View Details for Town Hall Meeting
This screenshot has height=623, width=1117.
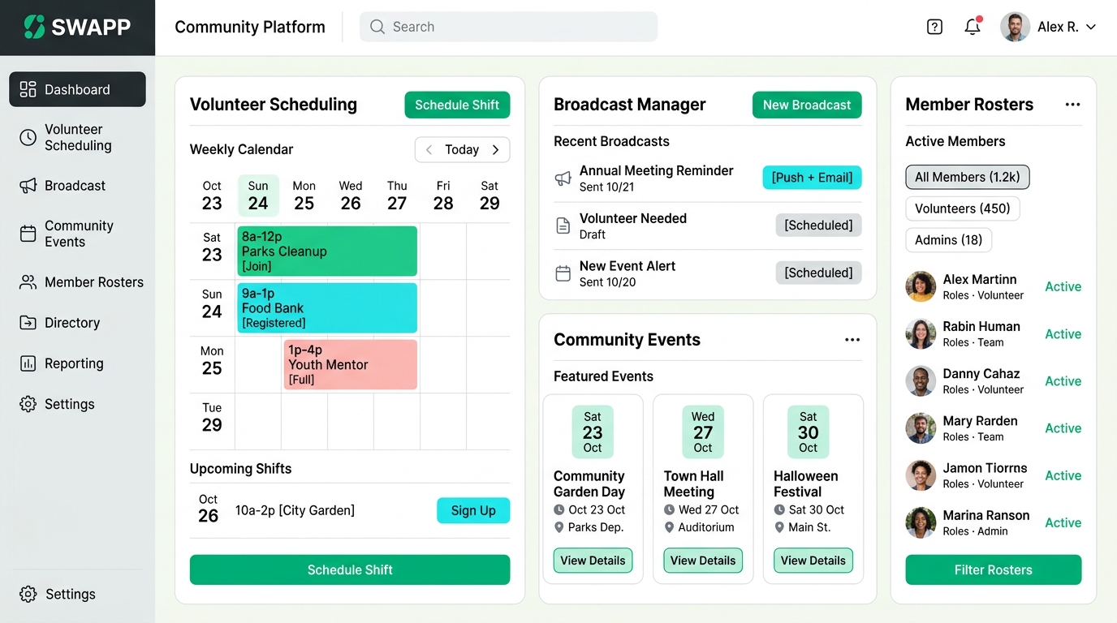point(703,561)
